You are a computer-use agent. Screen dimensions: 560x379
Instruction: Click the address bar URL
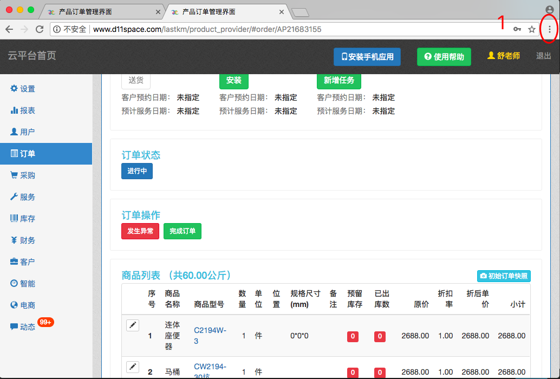coord(207,29)
